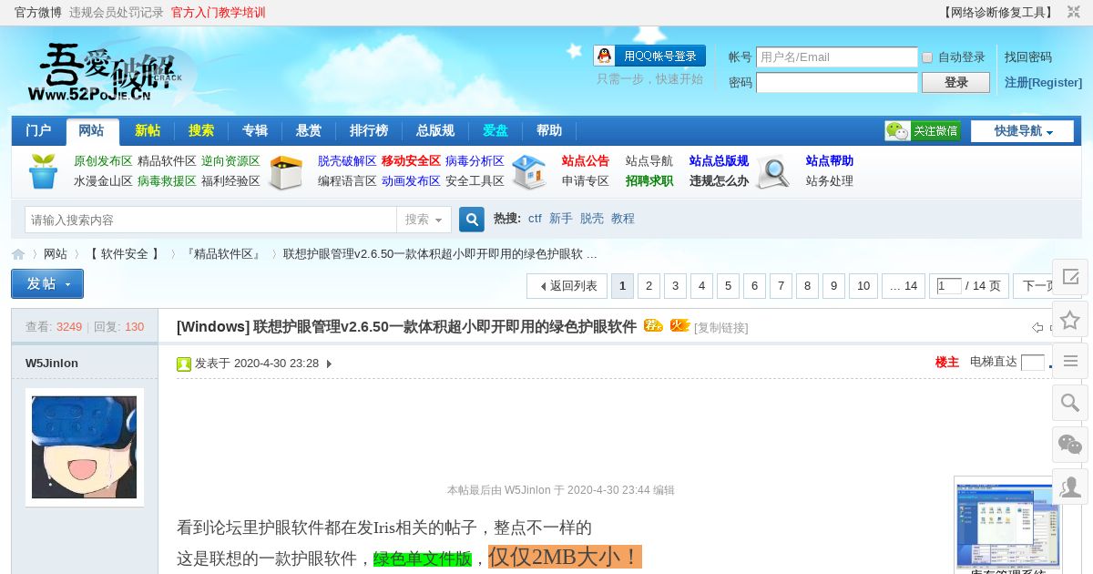Image resolution: width=1093 pixels, height=574 pixels.
Task: Expand the 快捷导航 dropdown
Action: click(x=1023, y=131)
